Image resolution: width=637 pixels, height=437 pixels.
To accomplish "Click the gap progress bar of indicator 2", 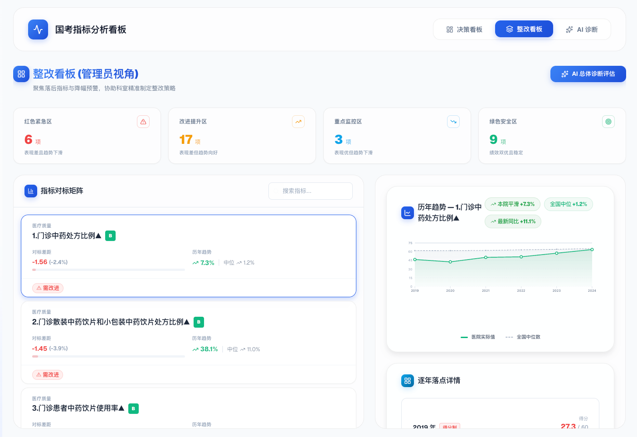I will click(x=108, y=356).
